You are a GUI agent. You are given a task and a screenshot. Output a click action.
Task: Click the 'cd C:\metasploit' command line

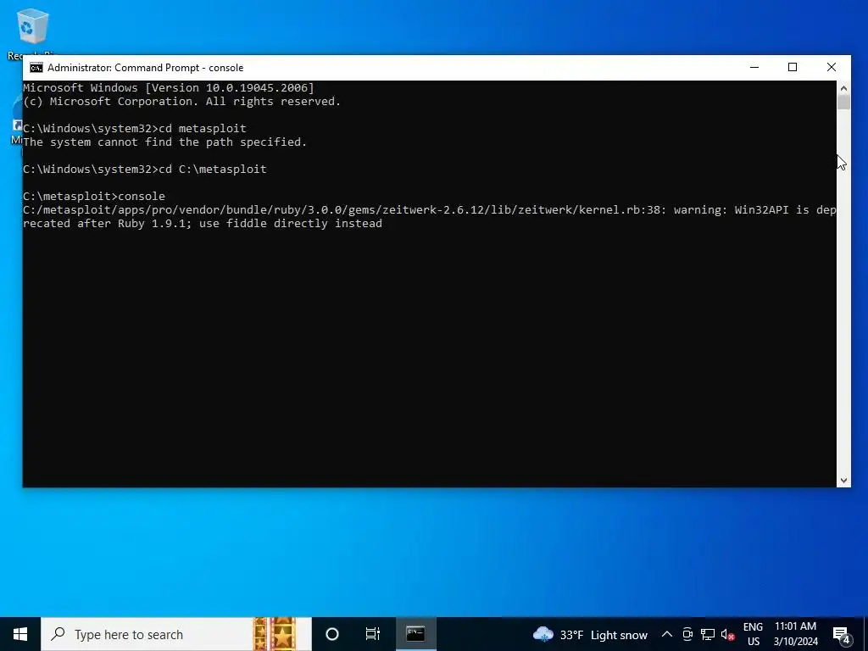[144, 169]
